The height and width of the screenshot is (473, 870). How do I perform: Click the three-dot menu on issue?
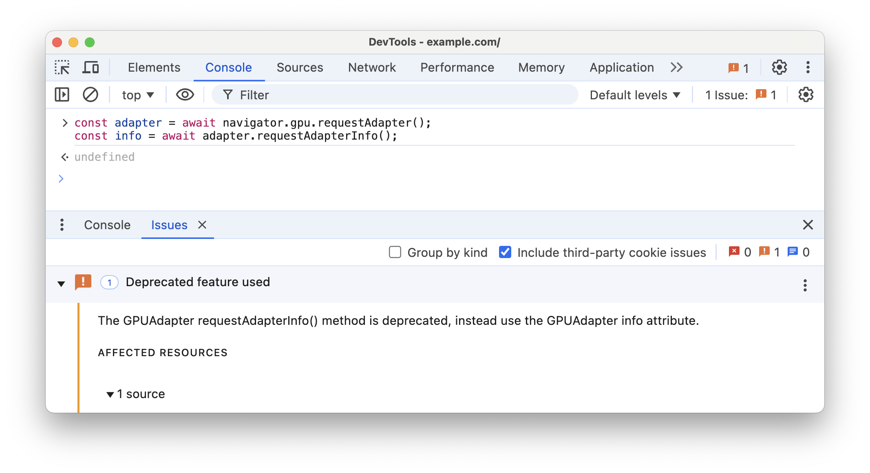(804, 285)
